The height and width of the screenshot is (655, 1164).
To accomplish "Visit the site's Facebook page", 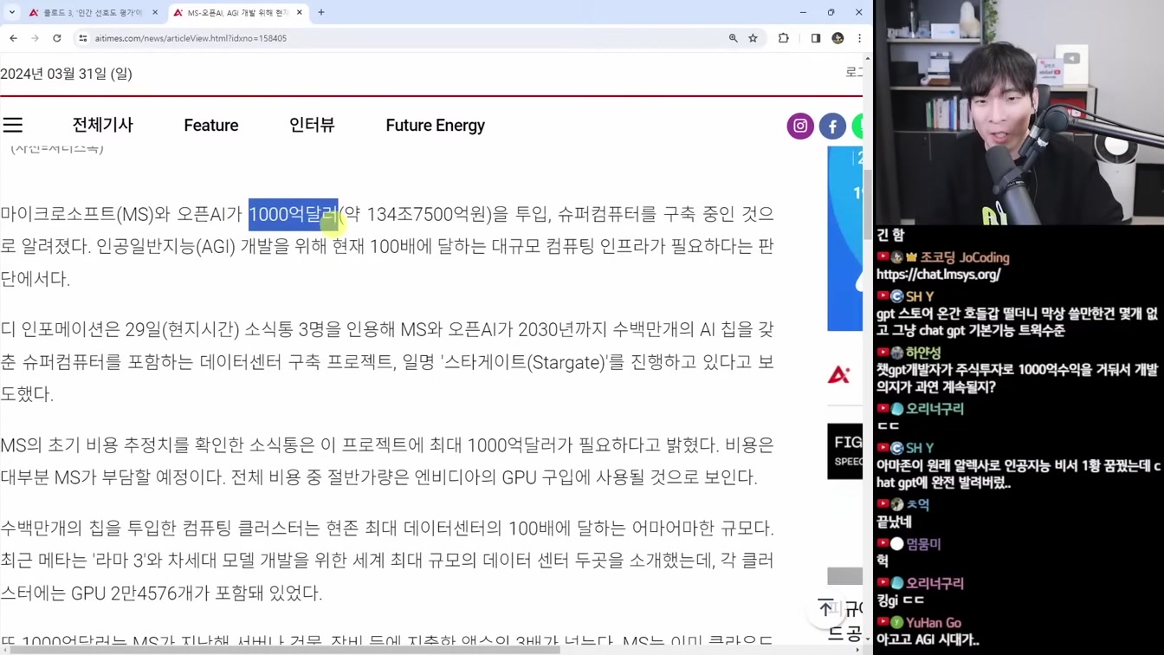I will (x=832, y=126).
